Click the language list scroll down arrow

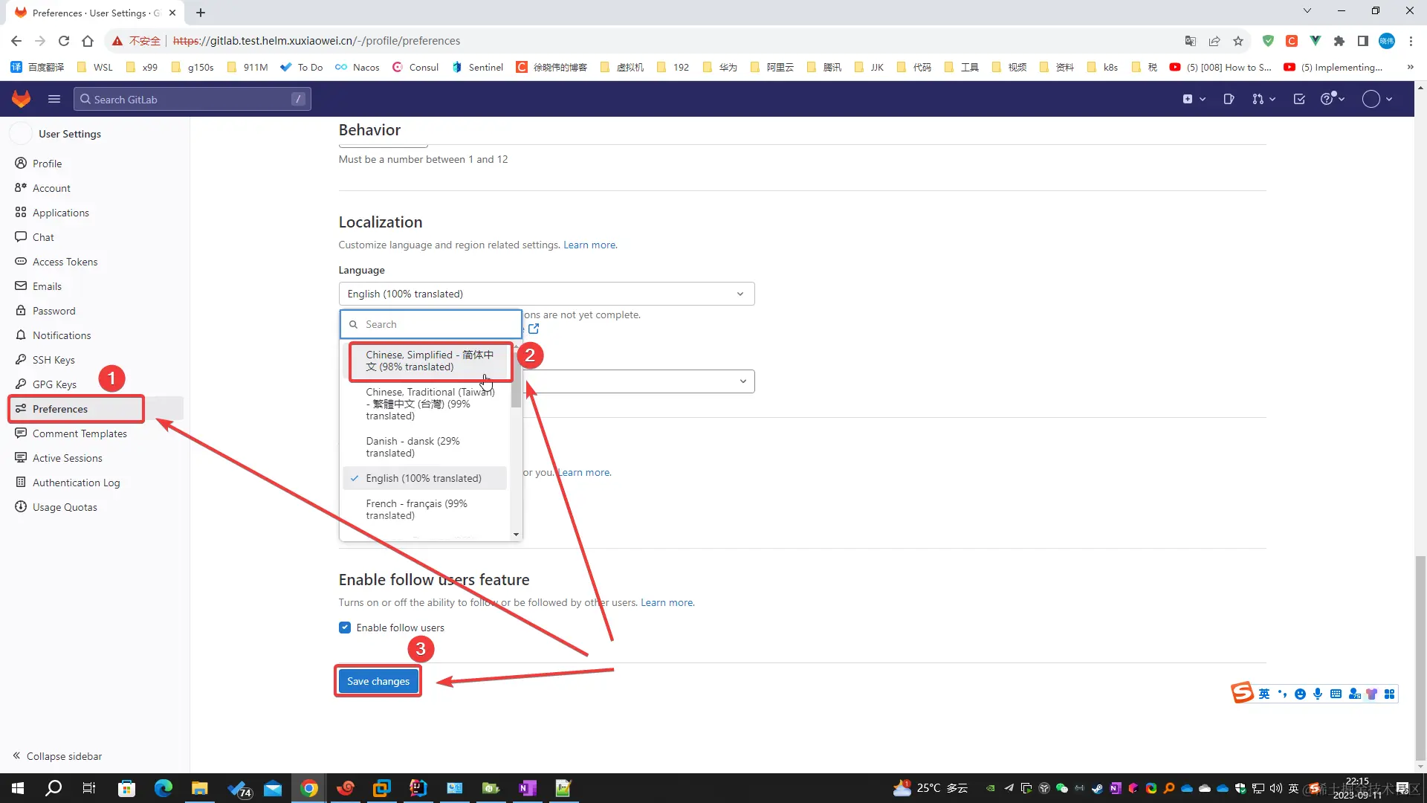[516, 535]
